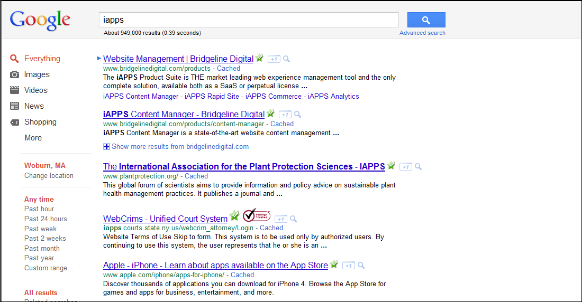This screenshot has height=302, width=582.
Task: Expand More search categories
Action: coord(33,138)
